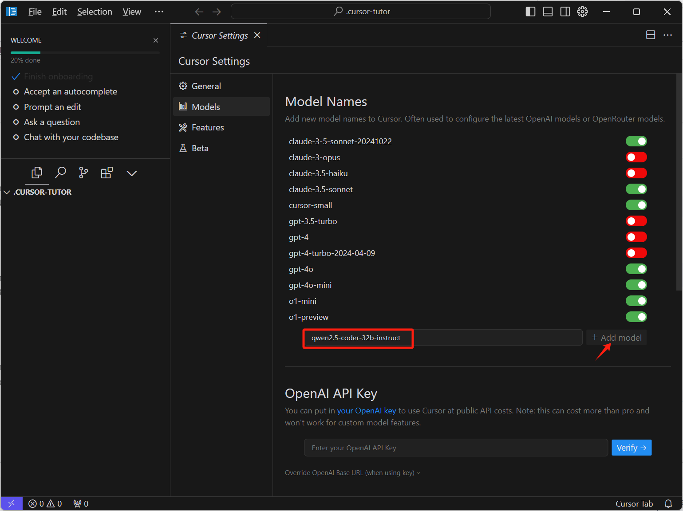
Task: Open the File menu
Action: point(35,12)
